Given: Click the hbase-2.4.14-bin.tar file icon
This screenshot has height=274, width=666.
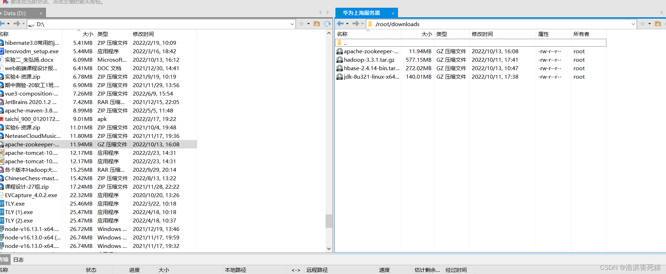Looking at the screenshot, I should (x=339, y=68).
